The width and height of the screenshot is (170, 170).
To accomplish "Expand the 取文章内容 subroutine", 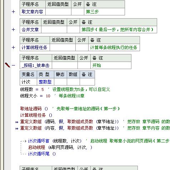I will 13,12.
